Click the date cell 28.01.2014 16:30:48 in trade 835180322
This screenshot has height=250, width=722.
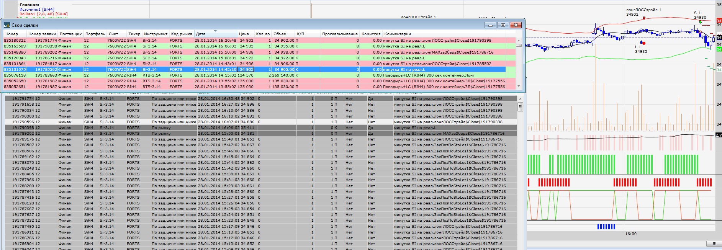215,40
